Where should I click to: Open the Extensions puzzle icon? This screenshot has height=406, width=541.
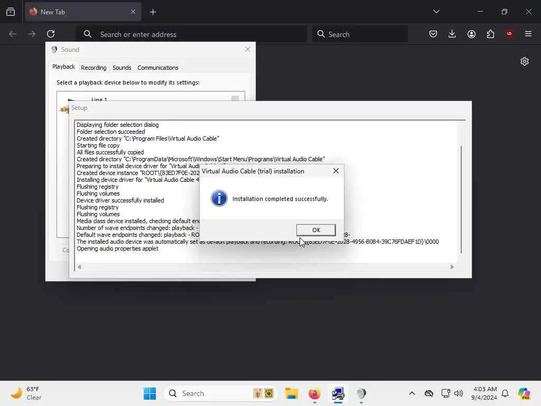[490, 34]
